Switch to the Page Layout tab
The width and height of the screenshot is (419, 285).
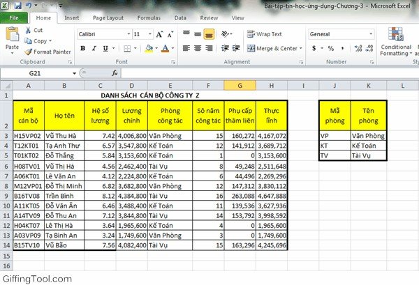coord(107,17)
